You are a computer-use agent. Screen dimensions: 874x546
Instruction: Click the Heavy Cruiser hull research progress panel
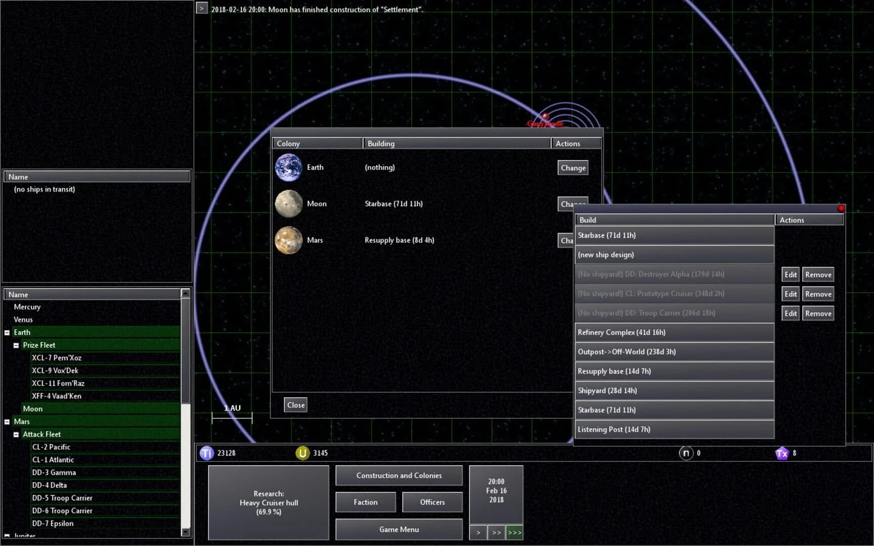(x=268, y=503)
